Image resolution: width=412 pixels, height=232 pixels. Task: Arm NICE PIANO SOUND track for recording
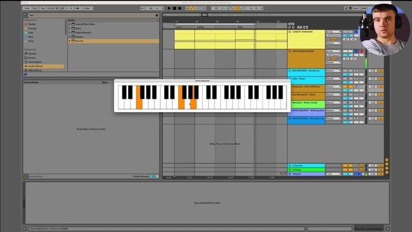(x=361, y=52)
